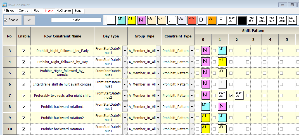Image resolution: width=299 pixels, height=135 pixels.
Task: Pick the pink N shift tile in toolbar
Action: point(141,20)
